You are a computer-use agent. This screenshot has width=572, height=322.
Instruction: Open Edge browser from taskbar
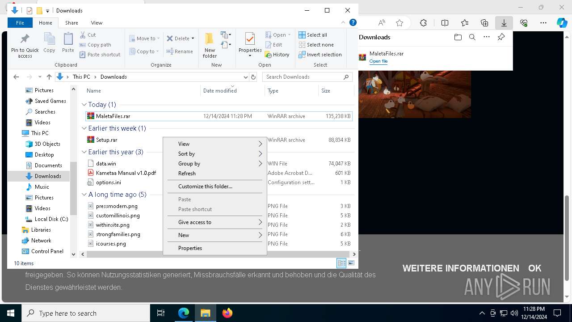(184, 313)
